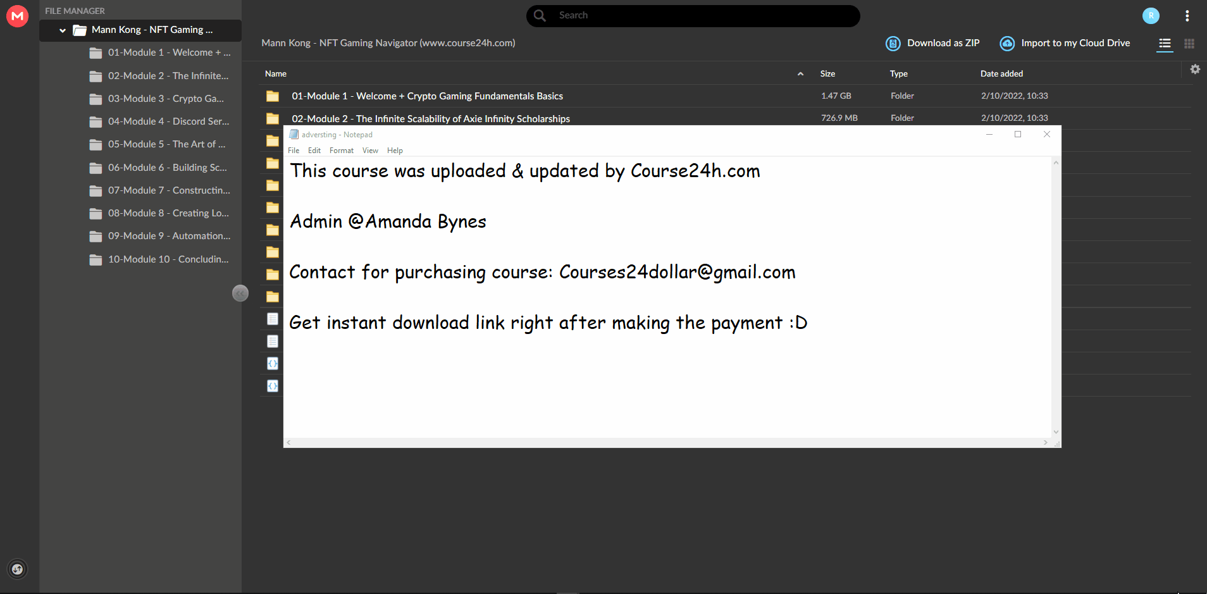1207x594 pixels.
Task: Select 07-Module 7 - Constructin... folder
Action: 159,190
